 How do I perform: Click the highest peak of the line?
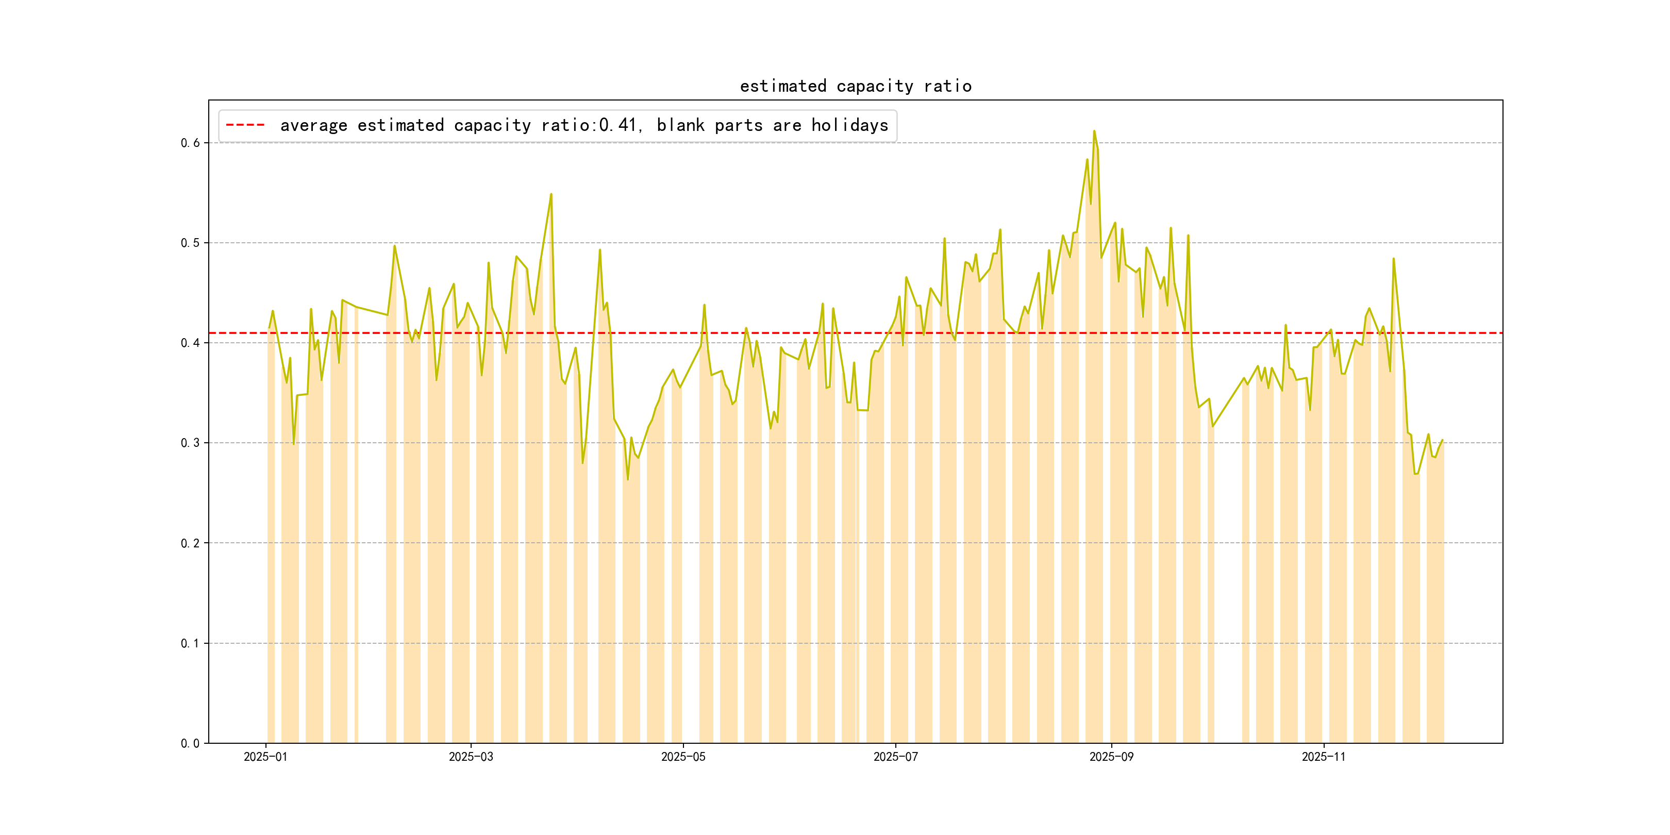click(1094, 131)
